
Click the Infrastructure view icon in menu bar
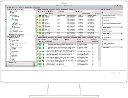pyautogui.click(x=25, y=8)
